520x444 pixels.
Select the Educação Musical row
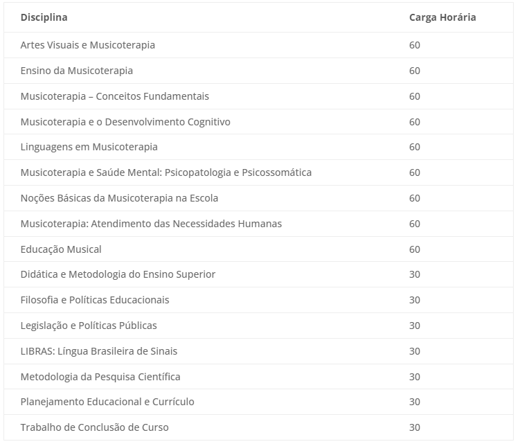pos(259,249)
